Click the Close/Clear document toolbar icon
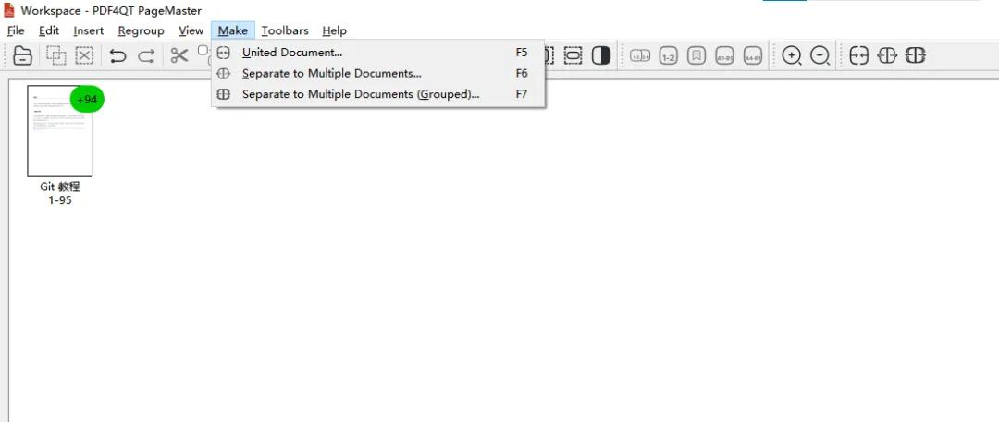 pos(23,56)
